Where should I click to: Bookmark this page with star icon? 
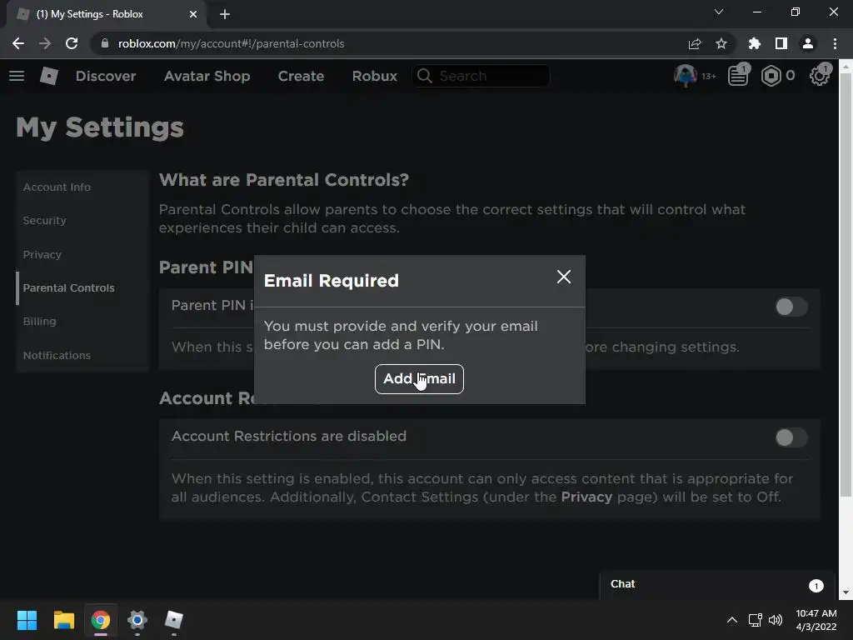click(721, 43)
